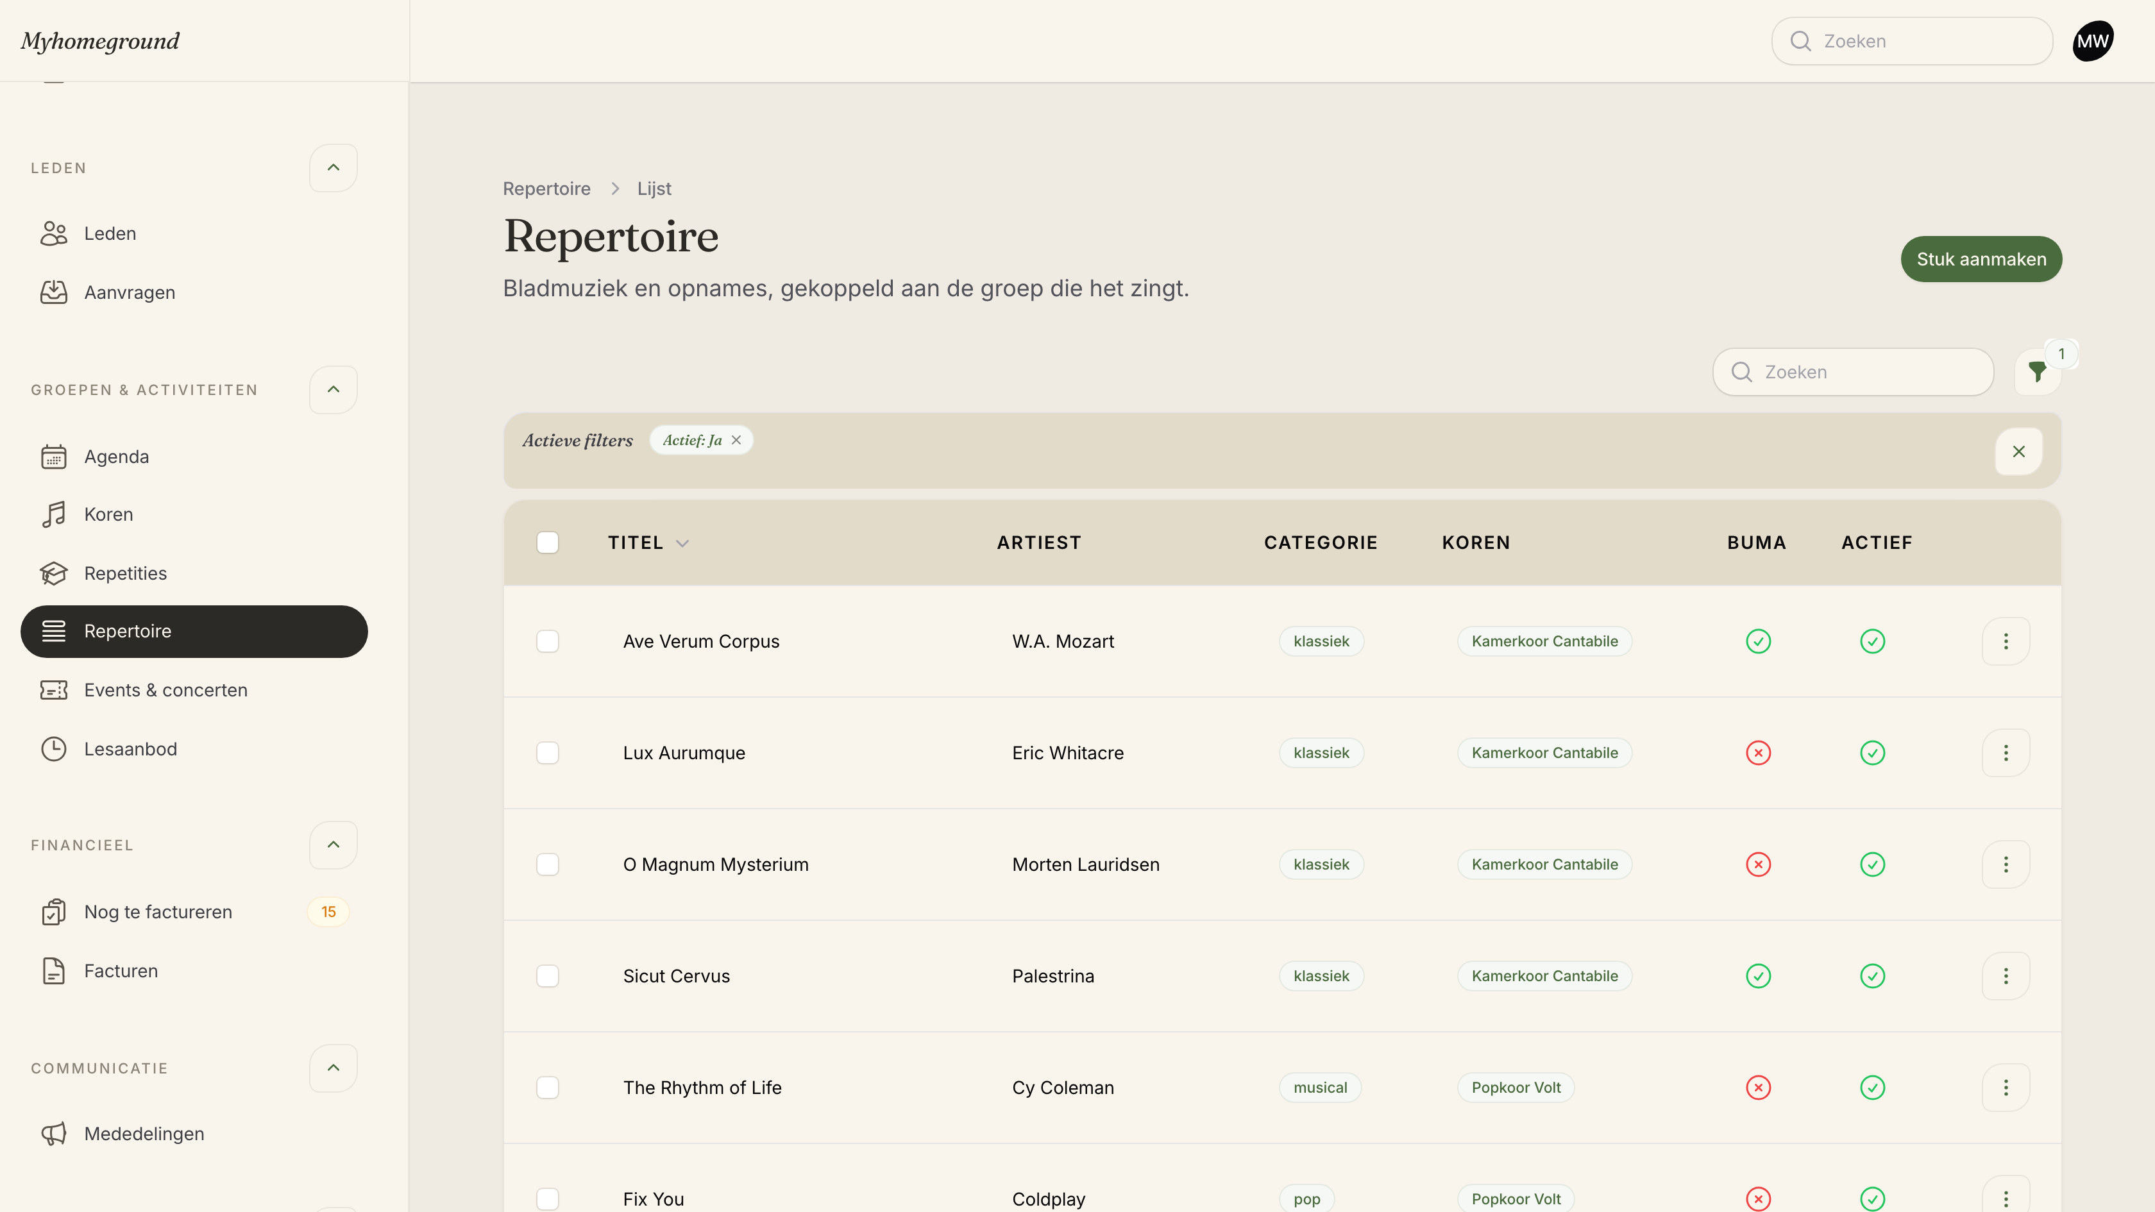The width and height of the screenshot is (2155, 1212).
Task: Sort by the Titel column header
Action: pos(648,543)
